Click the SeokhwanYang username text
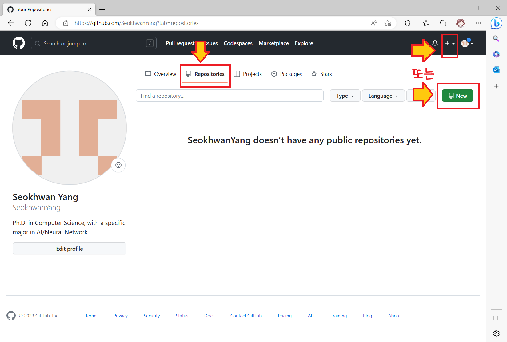Viewport: 507px width, 342px height. [x=37, y=208]
